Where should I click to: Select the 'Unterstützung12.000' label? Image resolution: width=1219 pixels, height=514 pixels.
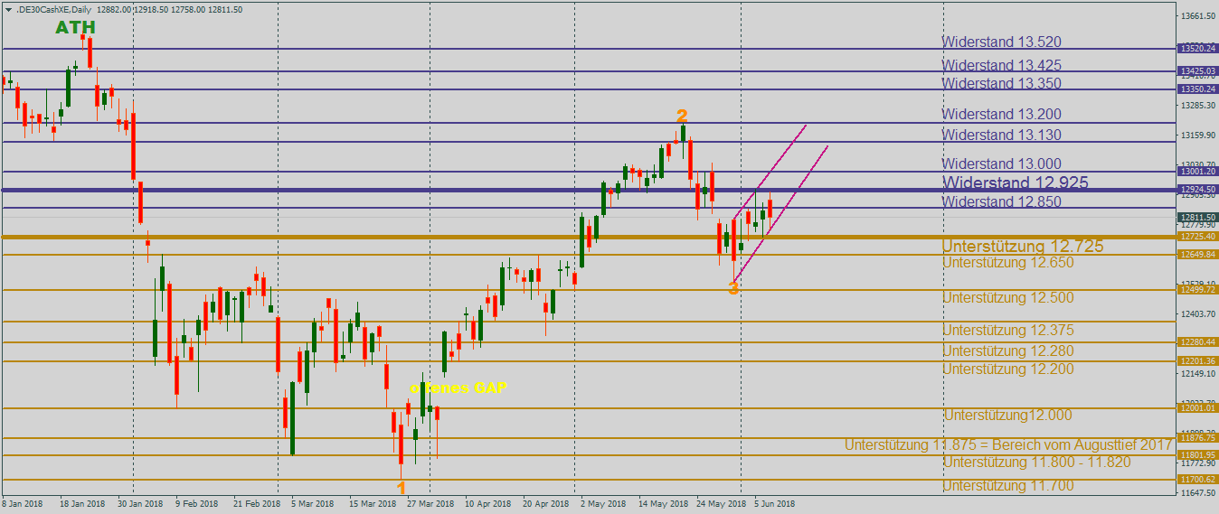tap(1008, 415)
